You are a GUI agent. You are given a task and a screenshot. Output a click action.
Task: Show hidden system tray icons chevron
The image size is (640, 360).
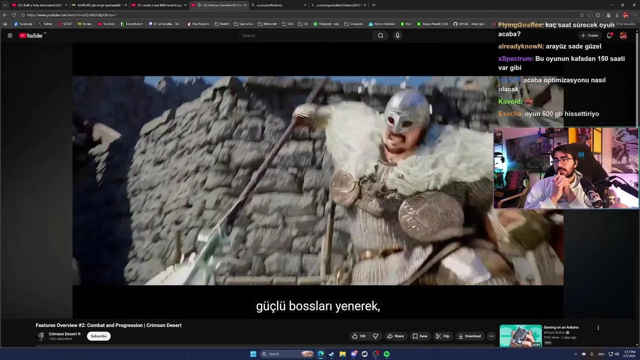point(575,354)
